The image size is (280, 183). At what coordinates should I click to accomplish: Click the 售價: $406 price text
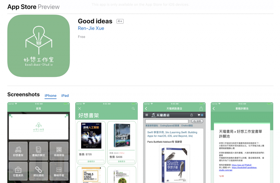click(x=116, y=157)
